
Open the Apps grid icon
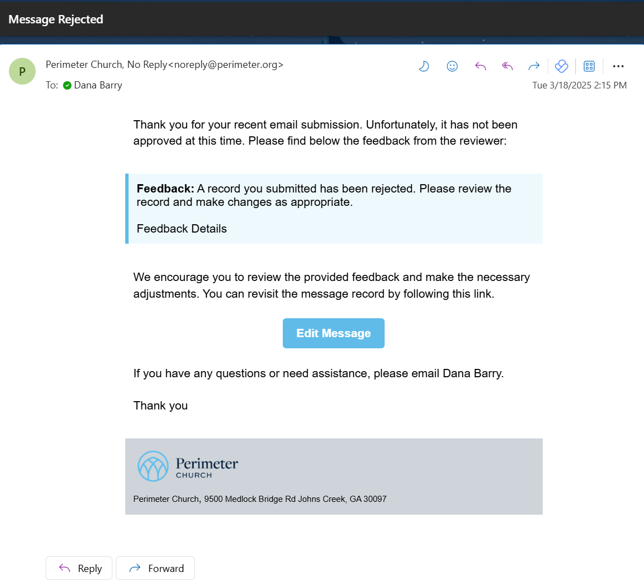(x=589, y=66)
